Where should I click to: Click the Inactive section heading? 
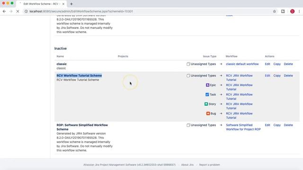[x=61, y=48]
